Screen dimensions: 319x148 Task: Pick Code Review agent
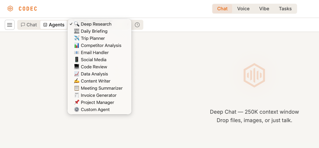coord(99,67)
